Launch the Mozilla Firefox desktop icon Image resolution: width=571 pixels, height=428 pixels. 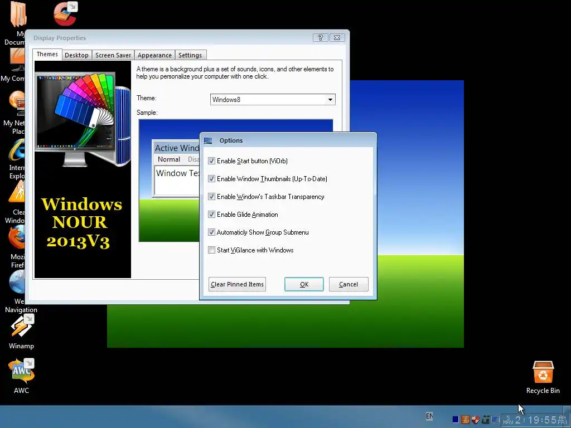[x=17, y=237]
